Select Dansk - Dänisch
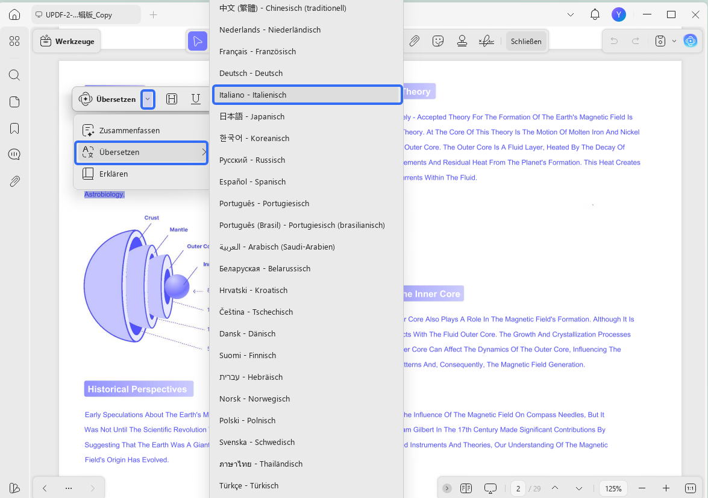Screen dimensions: 708x498 point(307,333)
